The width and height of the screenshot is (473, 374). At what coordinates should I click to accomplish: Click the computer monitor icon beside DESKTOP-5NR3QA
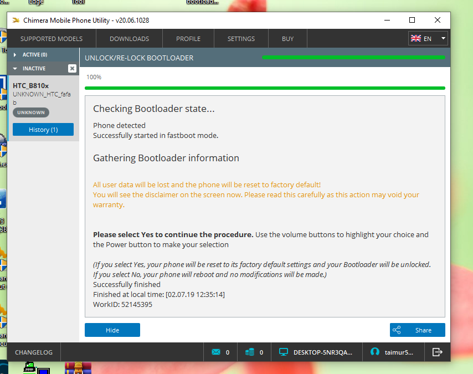tap(284, 352)
